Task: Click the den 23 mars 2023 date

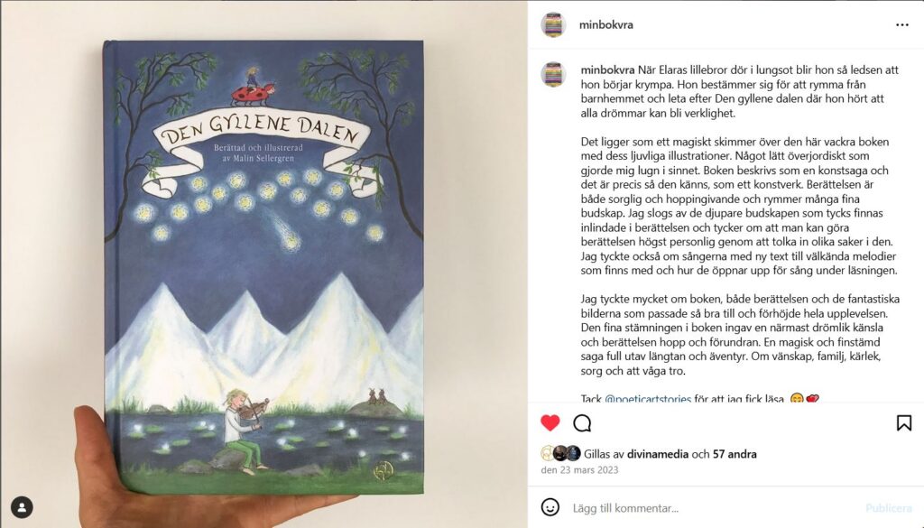Action: (580, 469)
